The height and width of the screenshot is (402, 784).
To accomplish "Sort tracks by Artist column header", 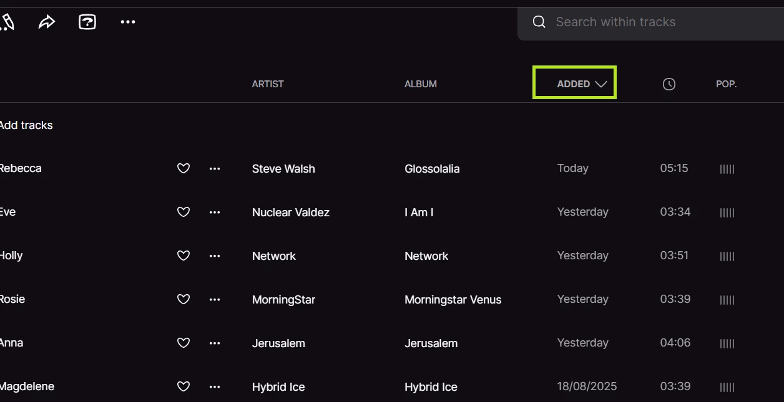I will point(268,84).
